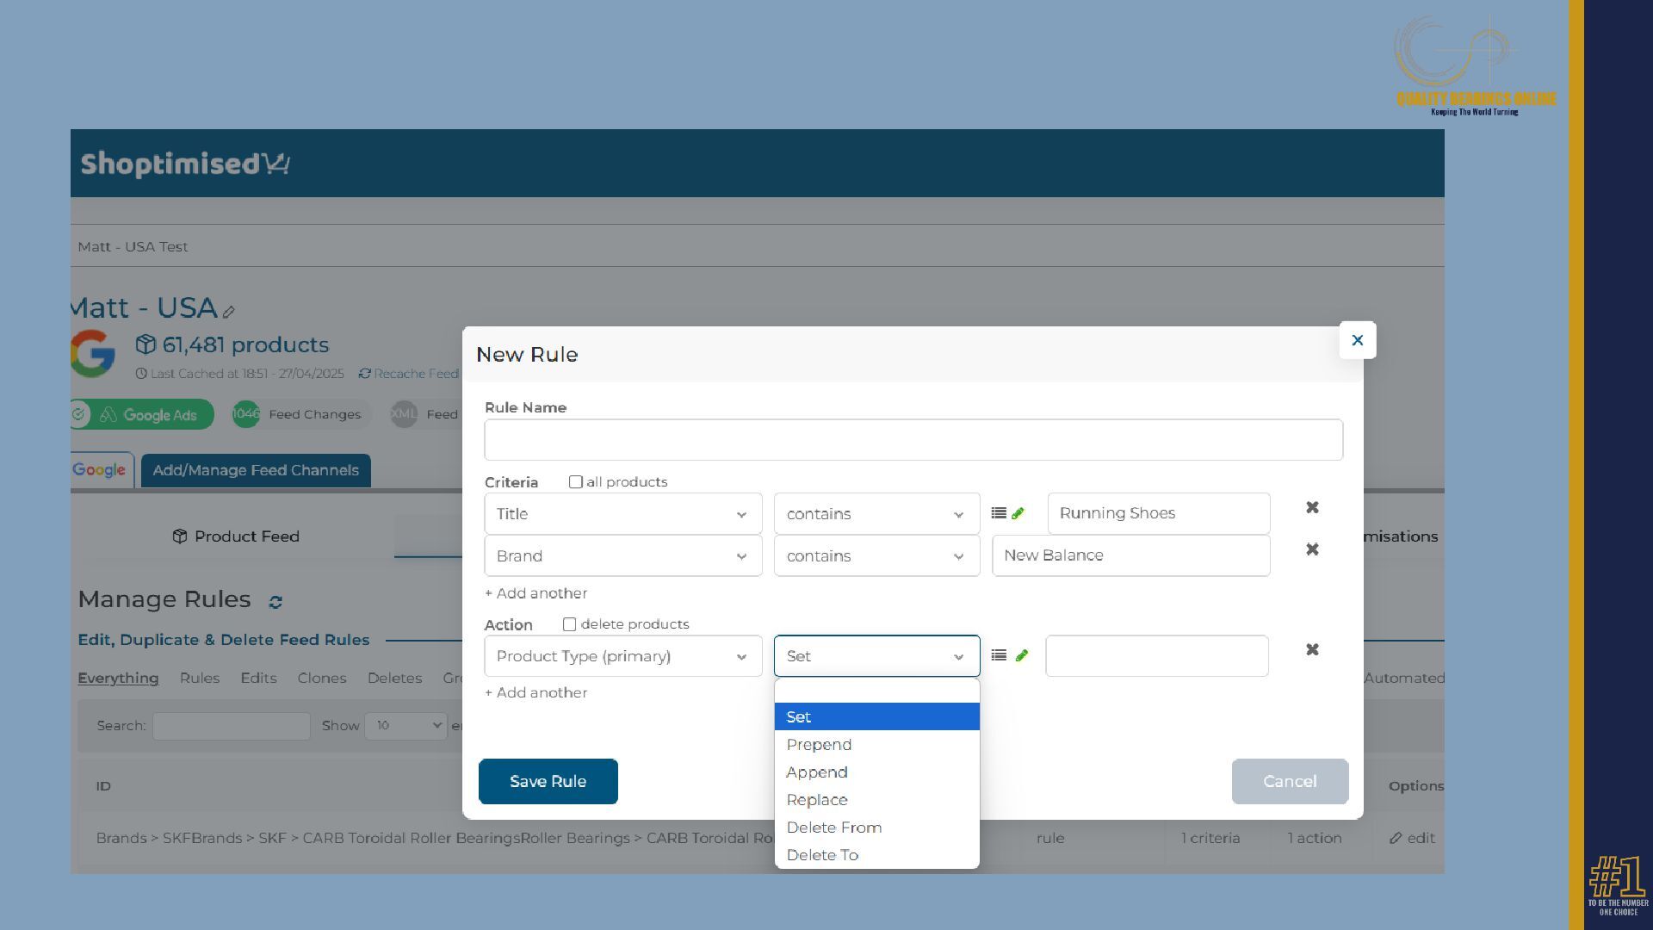The image size is (1653, 930).
Task: Click refresh icon next to Manage Rules
Action: [x=275, y=602]
